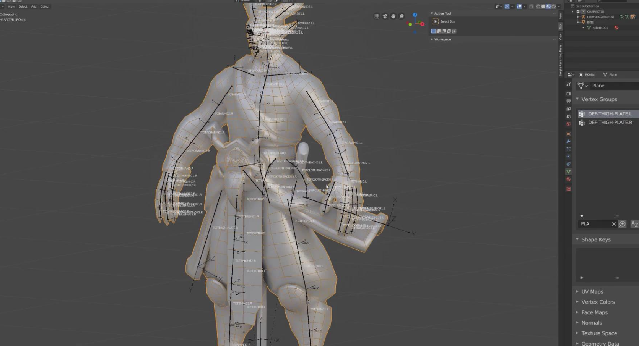The width and height of the screenshot is (639, 346).
Task: Switch viewport to wireframe shading
Action: click(x=538, y=6)
